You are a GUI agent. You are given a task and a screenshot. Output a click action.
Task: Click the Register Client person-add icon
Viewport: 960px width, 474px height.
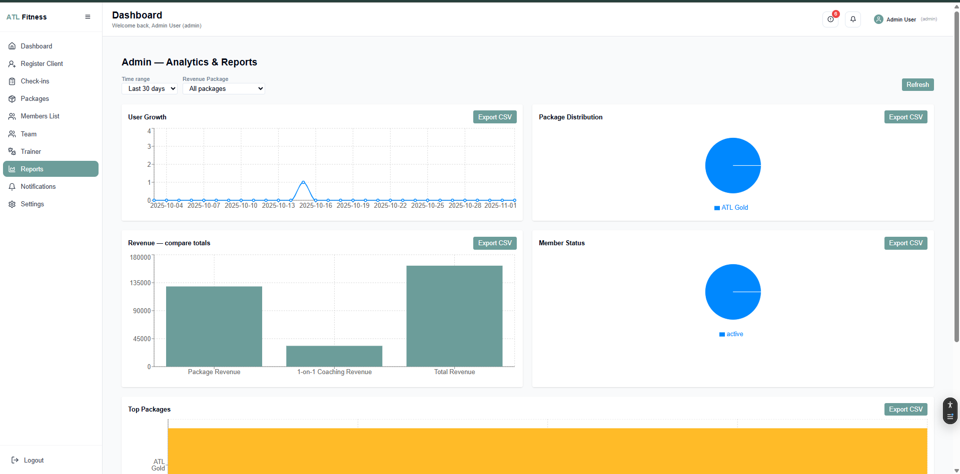tap(12, 64)
